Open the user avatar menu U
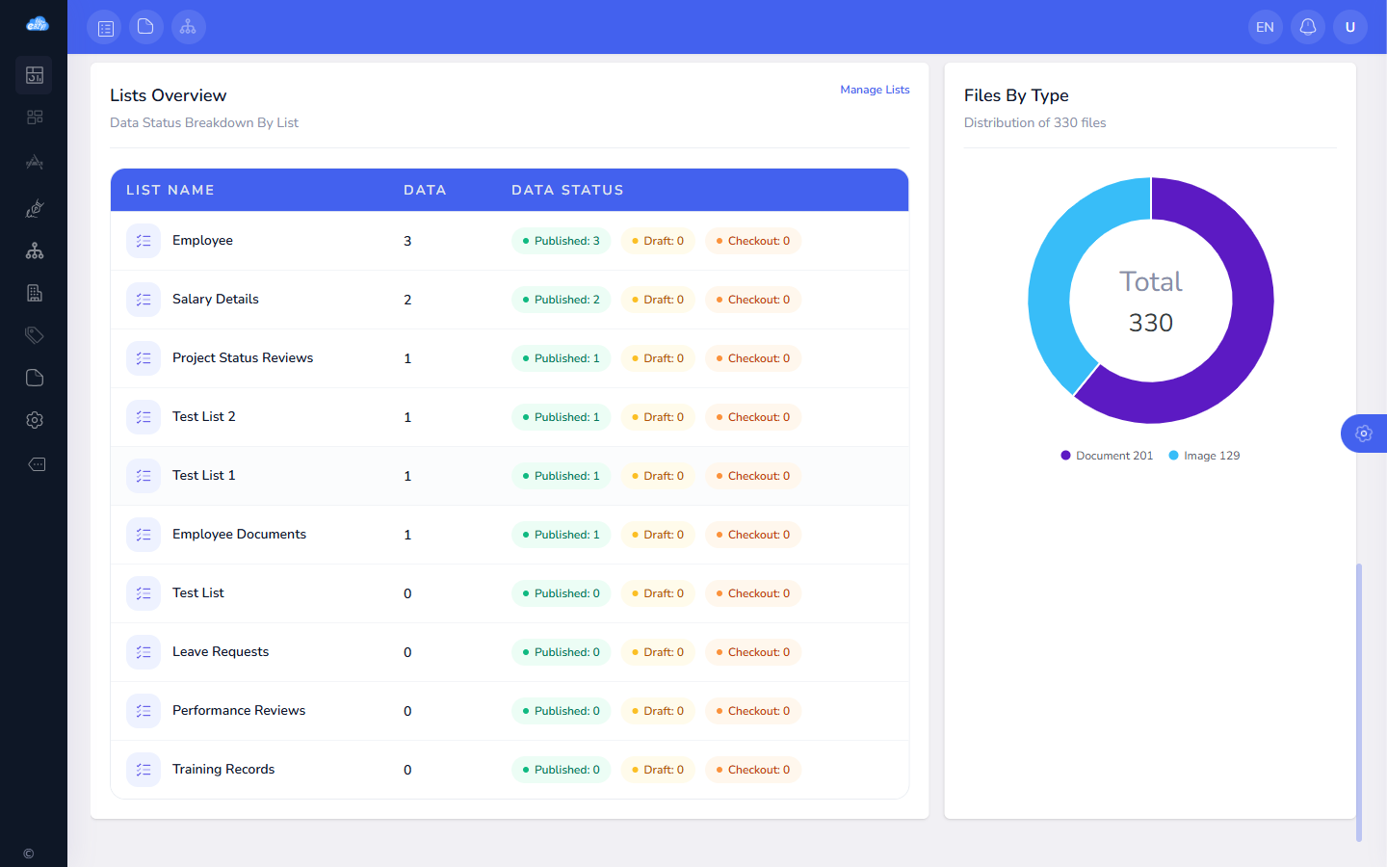Image resolution: width=1387 pixels, height=867 pixels. pos(1350,27)
